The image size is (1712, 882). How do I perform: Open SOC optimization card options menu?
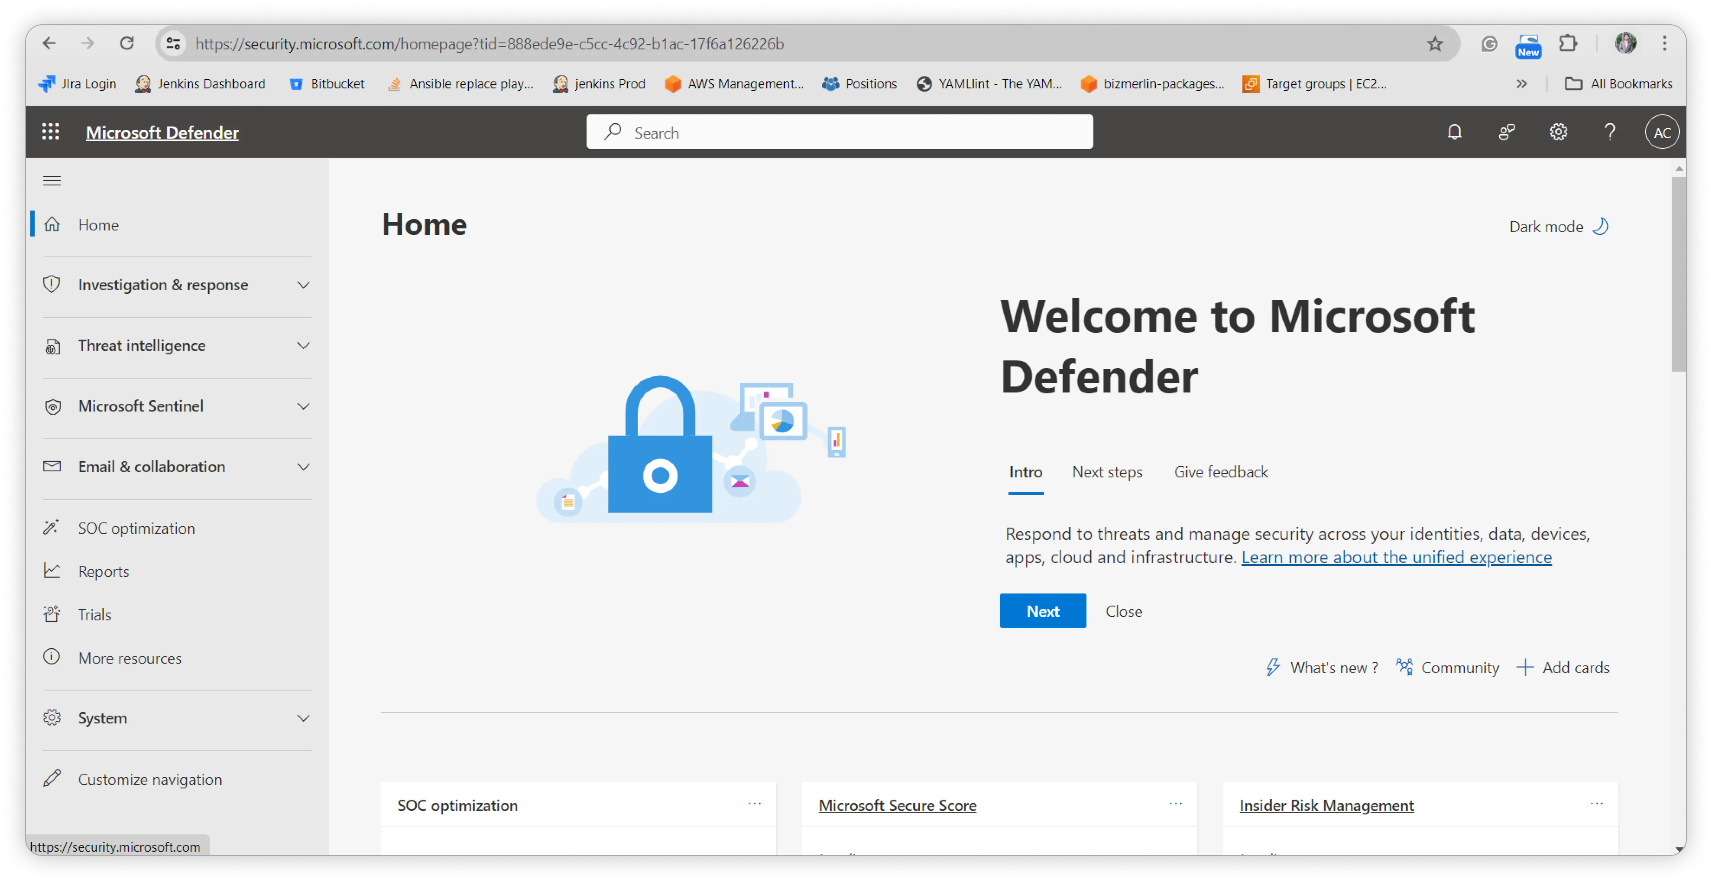point(754,804)
